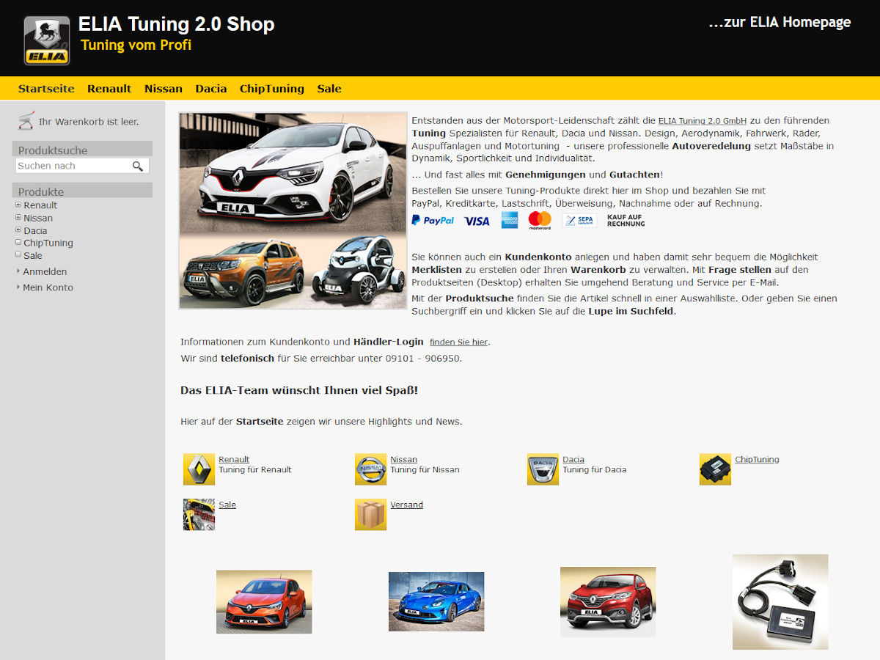The width and height of the screenshot is (880, 660).
Task: Select Sale in the Produkte tree
Action: click(33, 255)
